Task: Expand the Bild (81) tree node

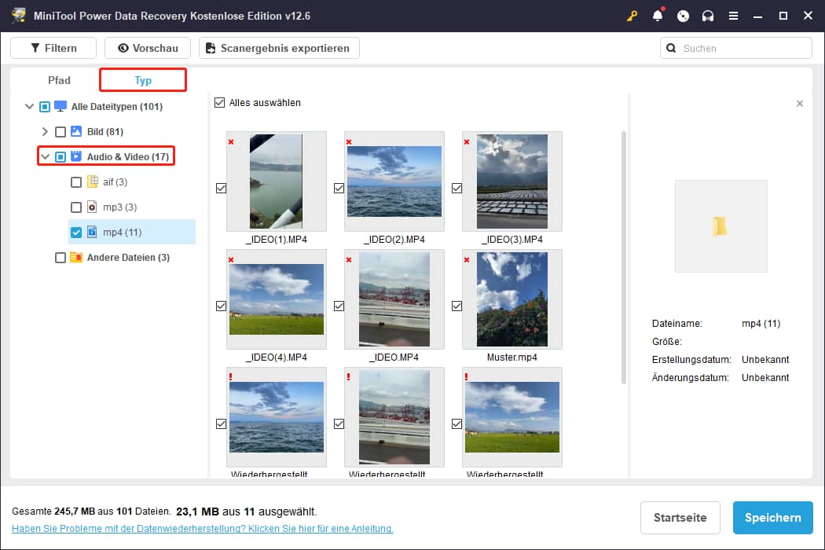Action: [45, 132]
